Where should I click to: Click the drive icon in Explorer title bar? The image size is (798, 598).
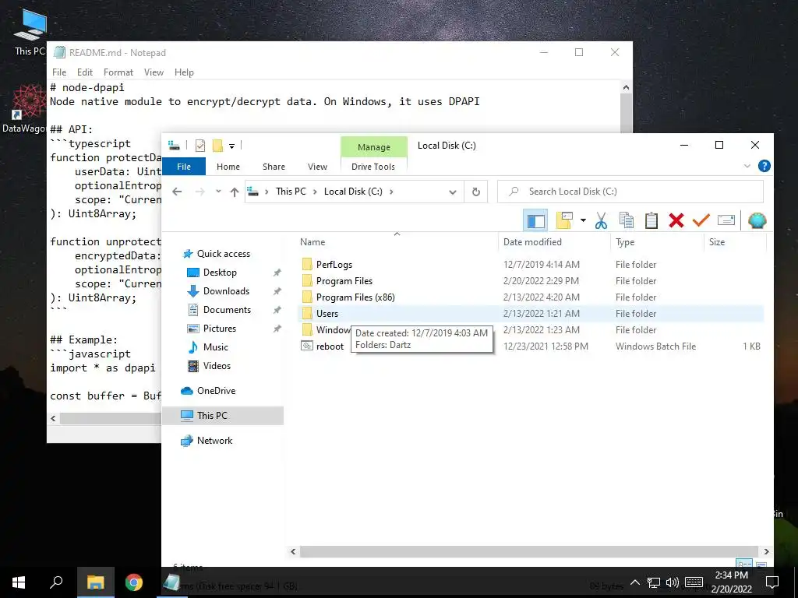(x=174, y=146)
